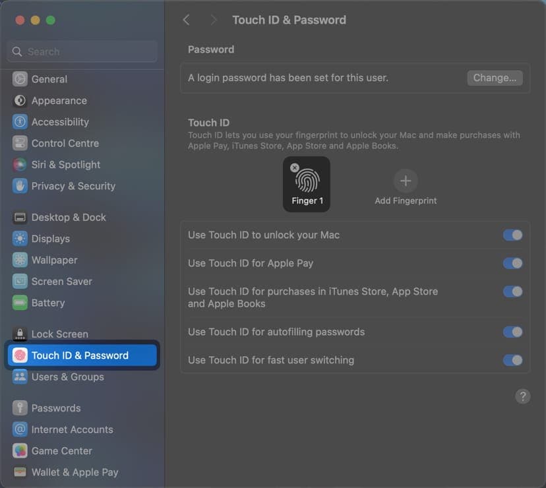Open the Battery icon

pos(20,303)
